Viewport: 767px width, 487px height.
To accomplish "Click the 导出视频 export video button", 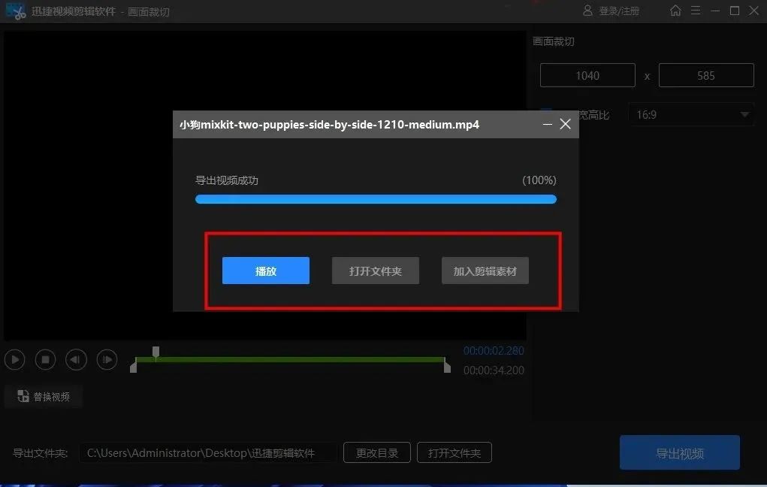I will [680, 453].
